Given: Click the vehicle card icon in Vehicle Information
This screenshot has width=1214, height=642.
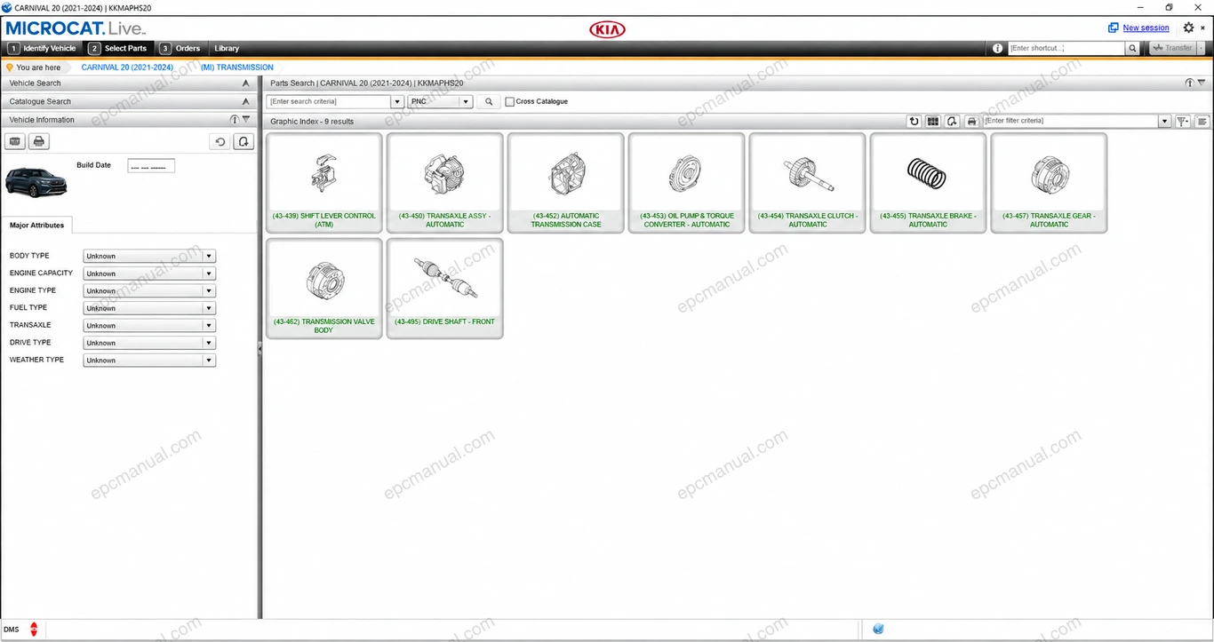Looking at the screenshot, I should (15, 141).
